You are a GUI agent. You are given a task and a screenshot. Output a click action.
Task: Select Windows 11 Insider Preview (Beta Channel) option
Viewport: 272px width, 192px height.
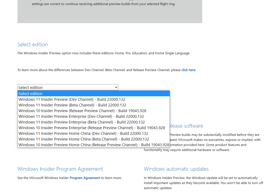coord(93,105)
